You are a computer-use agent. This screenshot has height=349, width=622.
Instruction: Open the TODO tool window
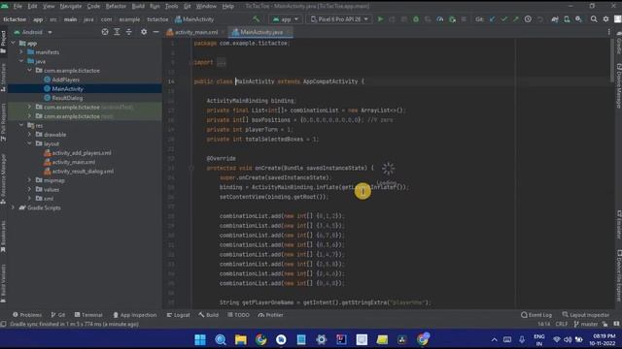pyautogui.click(x=238, y=315)
